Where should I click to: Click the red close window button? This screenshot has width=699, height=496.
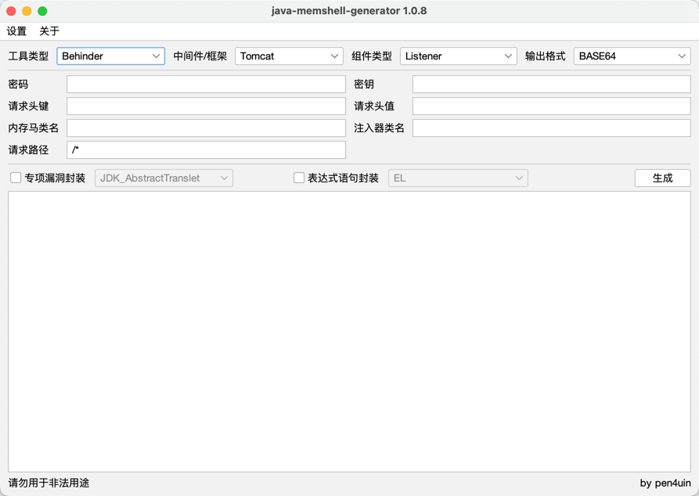(x=11, y=11)
